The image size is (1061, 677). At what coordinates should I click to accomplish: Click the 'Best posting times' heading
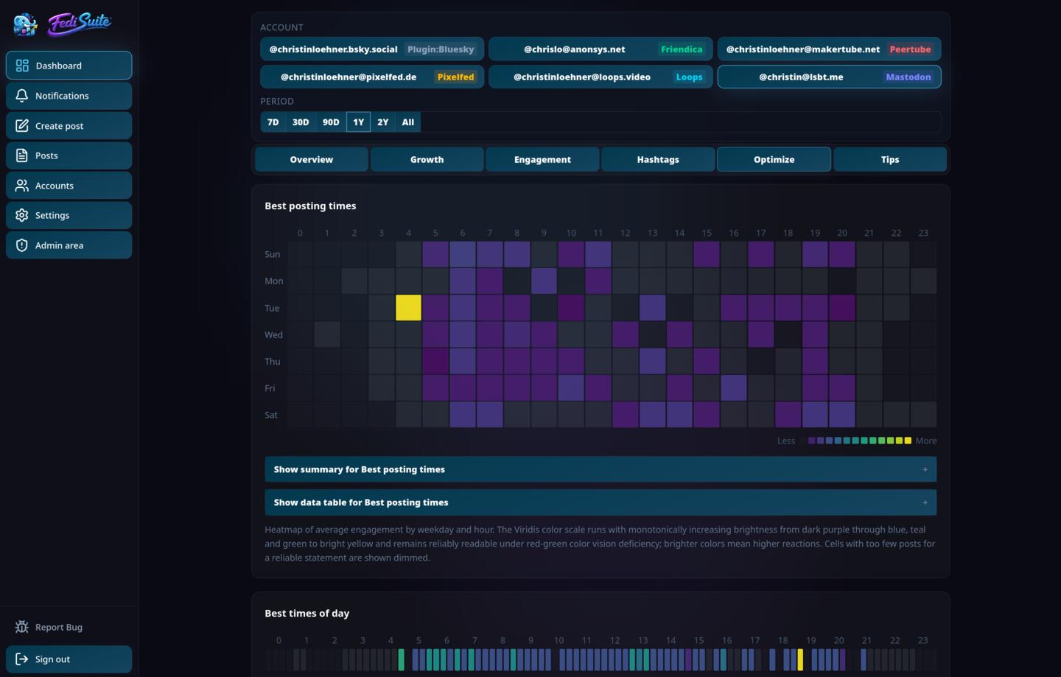310,206
